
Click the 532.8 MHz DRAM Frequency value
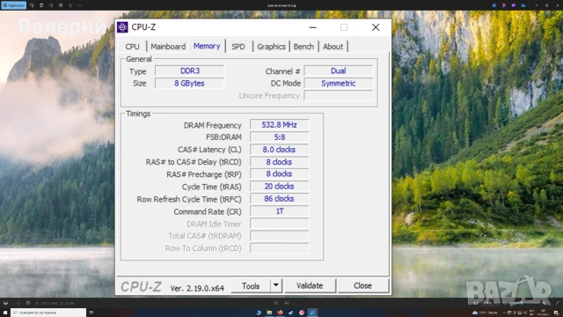(280, 125)
